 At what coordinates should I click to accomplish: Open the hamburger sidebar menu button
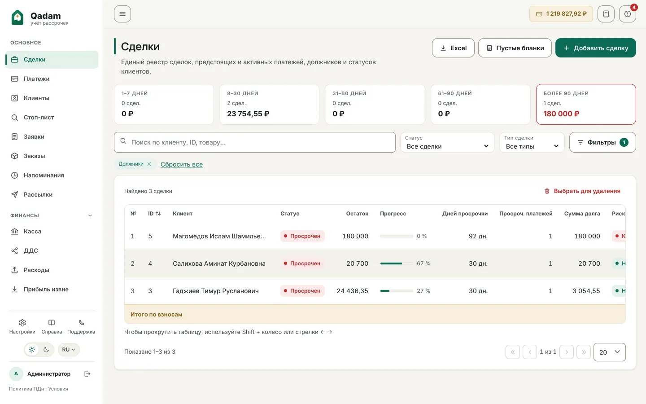pyautogui.click(x=122, y=14)
